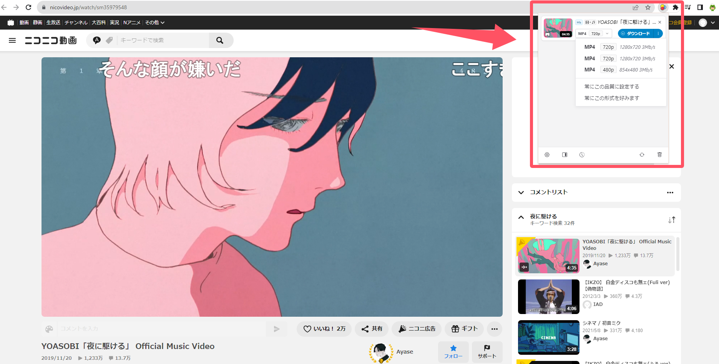View download history via clock icon
The height and width of the screenshot is (364, 719).
(582, 155)
